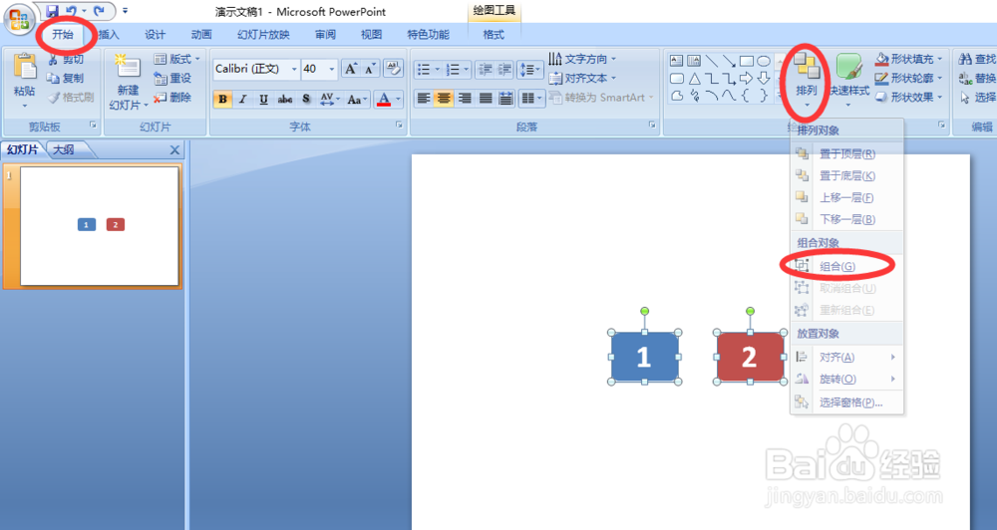This screenshot has width=997, height=530.
Task: Open the font color dropdown arrow
Action: [399, 100]
